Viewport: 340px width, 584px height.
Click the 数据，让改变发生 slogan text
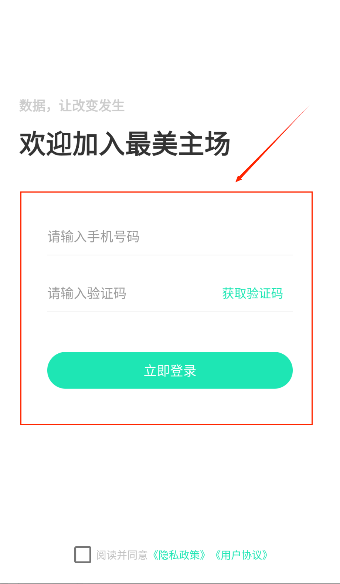(72, 106)
